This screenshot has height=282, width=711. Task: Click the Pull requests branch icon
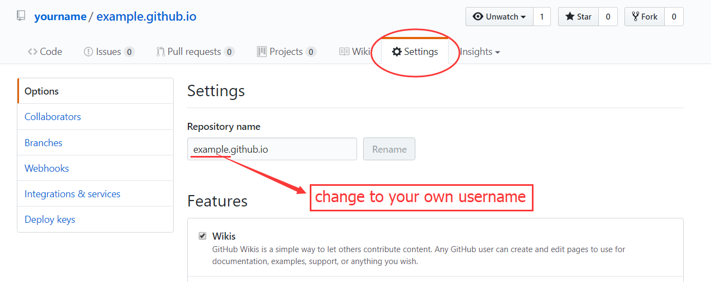(x=161, y=52)
